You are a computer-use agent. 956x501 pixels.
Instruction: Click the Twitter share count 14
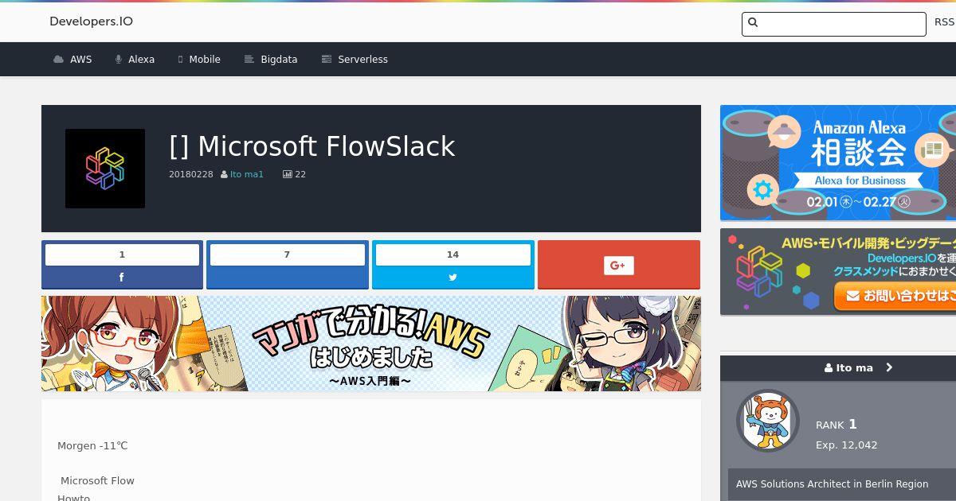(x=453, y=254)
